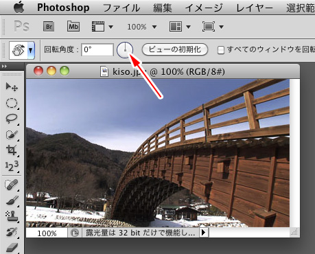Image resolution: width=315 pixels, height=254 pixels.
Task: Open the イメージ menu
Action: (x=204, y=8)
